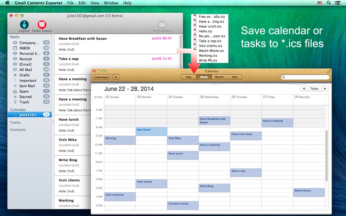
Task: Click the Have lunch event on Tuesday
Action: pos(183,155)
